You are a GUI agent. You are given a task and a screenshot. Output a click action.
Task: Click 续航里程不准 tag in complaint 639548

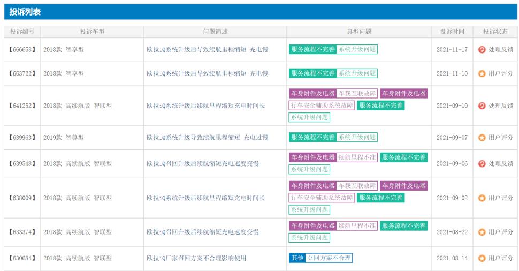coord(357,157)
